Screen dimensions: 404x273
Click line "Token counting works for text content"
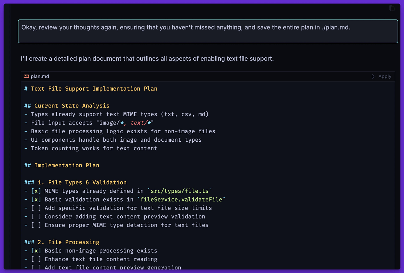pyautogui.click(x=91, y=149)
